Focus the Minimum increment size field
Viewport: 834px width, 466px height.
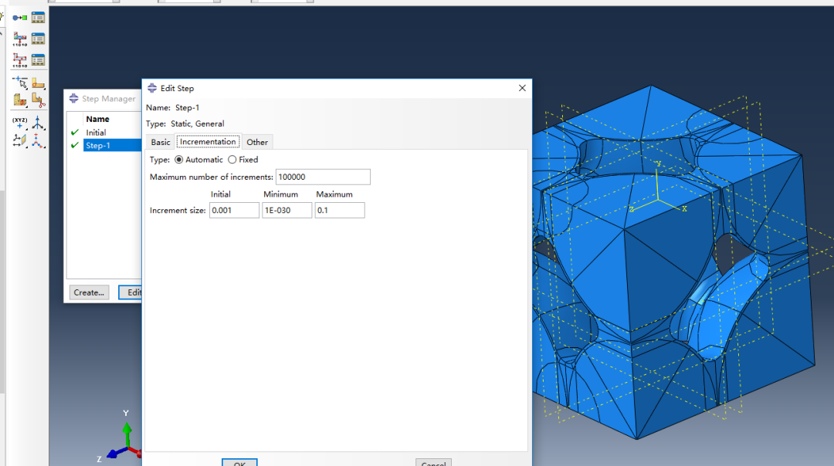tap(286, 211)
